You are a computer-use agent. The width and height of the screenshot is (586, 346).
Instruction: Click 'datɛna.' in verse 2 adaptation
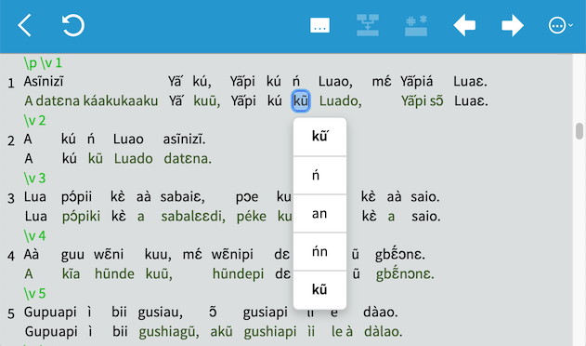188,159
